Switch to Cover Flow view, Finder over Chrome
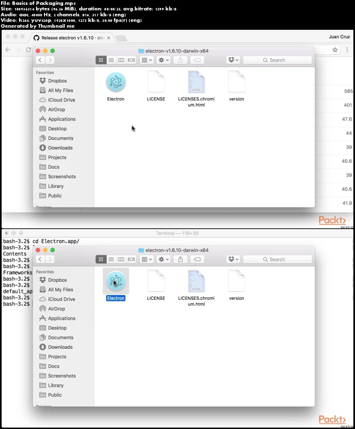355x429 pixels. 131,60
